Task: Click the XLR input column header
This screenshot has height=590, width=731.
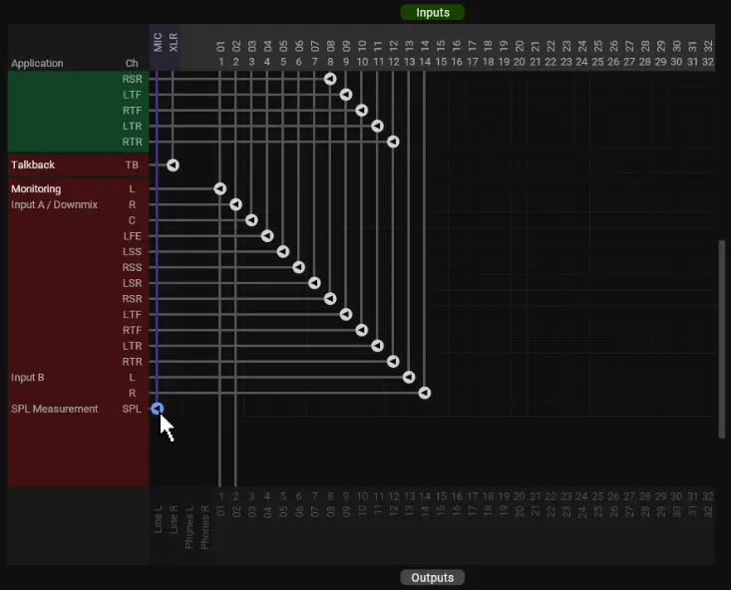Action: pyautogui.click(x=173, y=43)
